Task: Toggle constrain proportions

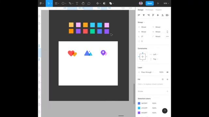Action: click(x=168, y=32)
